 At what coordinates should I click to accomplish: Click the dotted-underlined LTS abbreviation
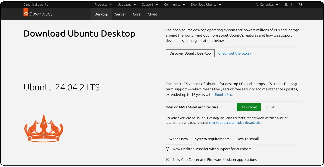point(185,84)
